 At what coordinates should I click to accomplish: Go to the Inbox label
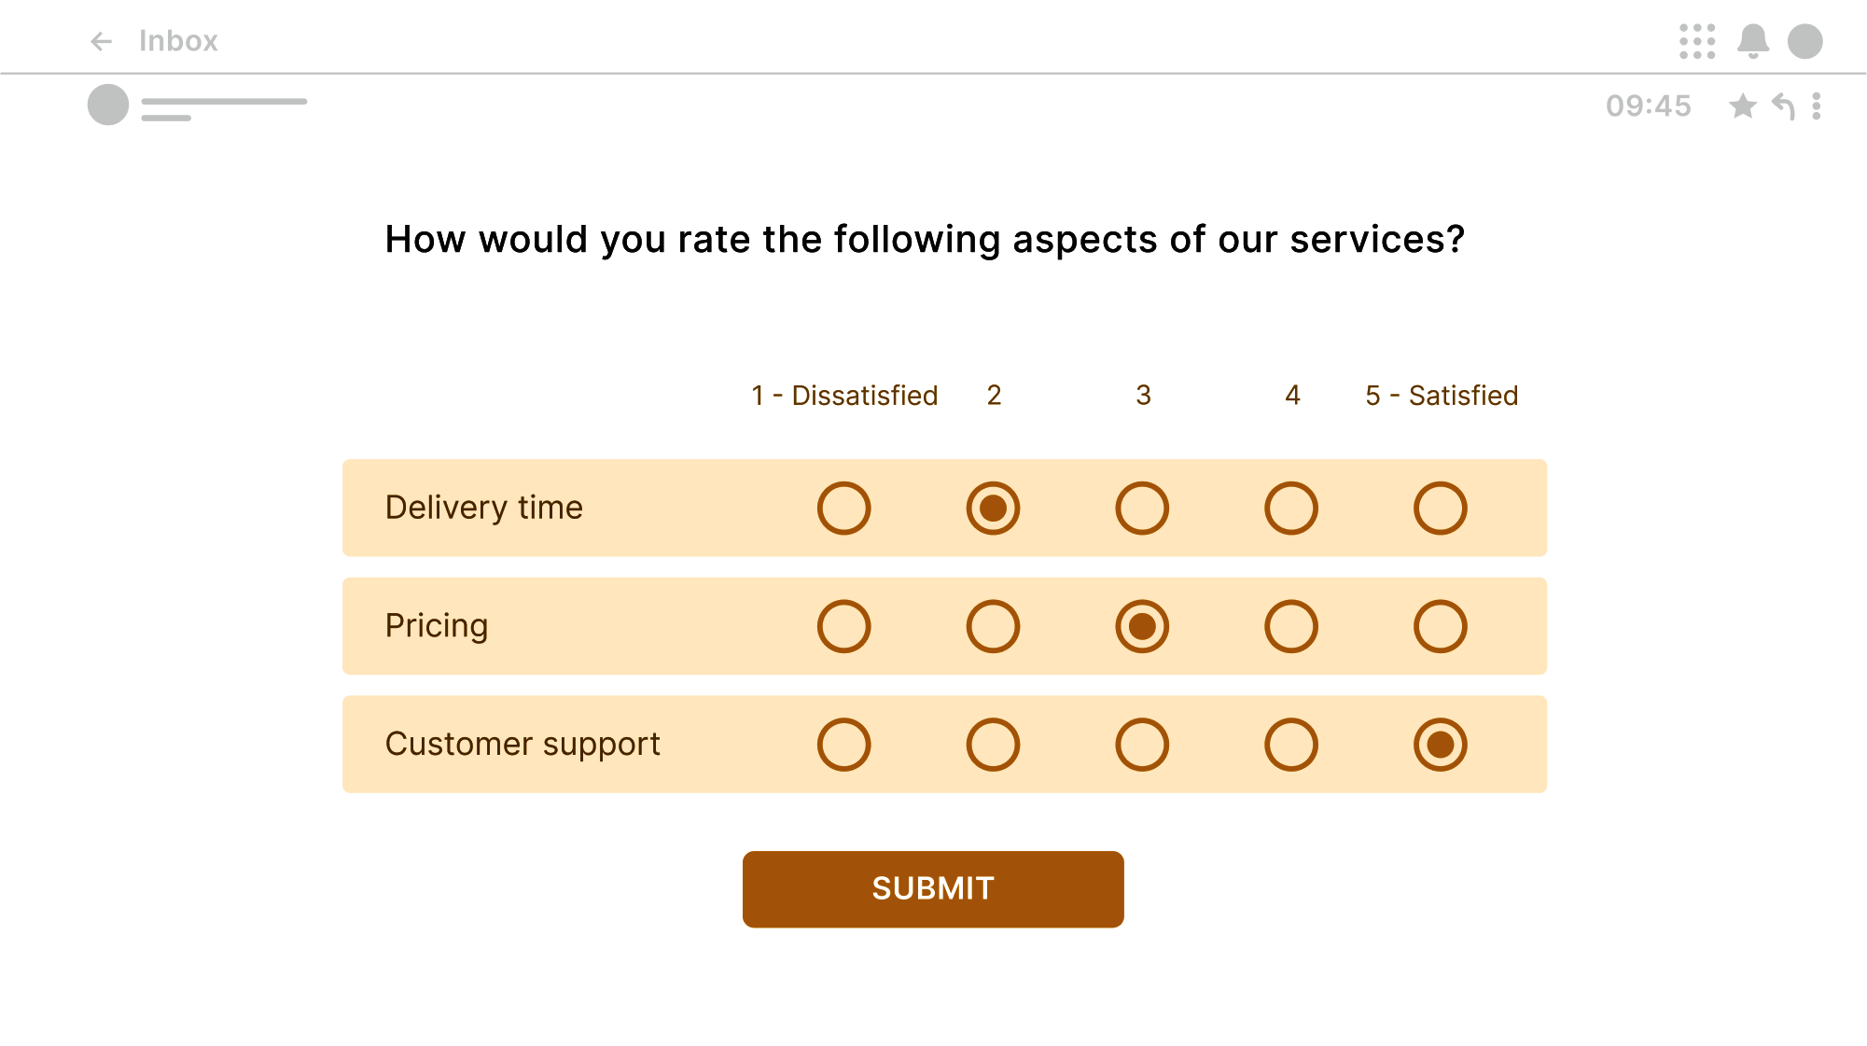[x=178, y=41]
